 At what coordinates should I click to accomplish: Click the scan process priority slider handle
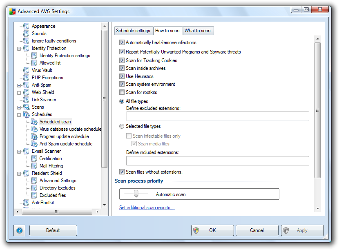[x=136, y=193]
